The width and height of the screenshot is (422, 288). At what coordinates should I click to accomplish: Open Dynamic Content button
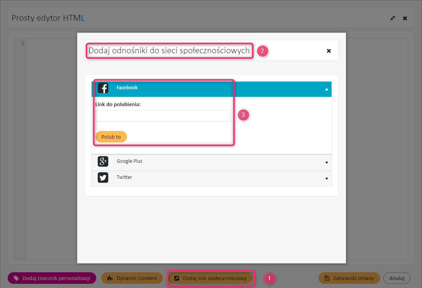coord(132,278)
